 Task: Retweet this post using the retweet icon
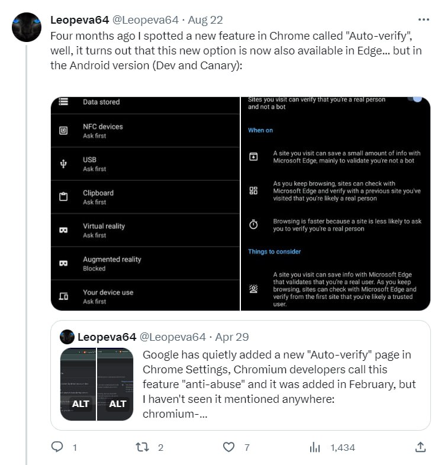(141, 447)
